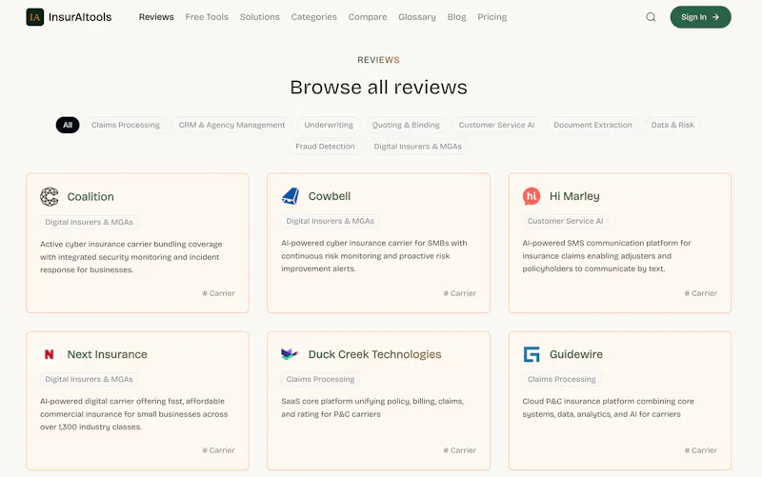This screenshot has width=762, height=477.
Task: Open the Cowbell review title
Action: pyautogui.click(x=330, y=196)
